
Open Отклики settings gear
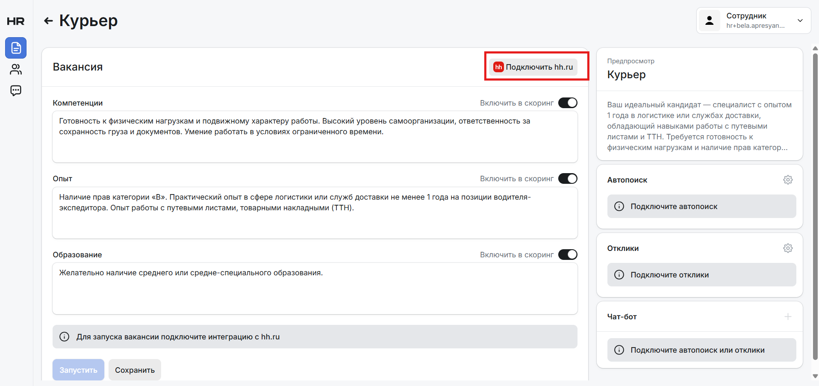(x=788, y=248)
